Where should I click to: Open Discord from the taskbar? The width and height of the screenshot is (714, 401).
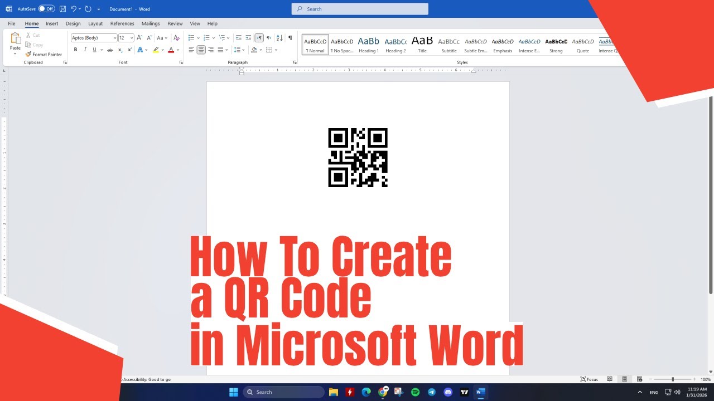pyautogui.click(x=448, y=392)
